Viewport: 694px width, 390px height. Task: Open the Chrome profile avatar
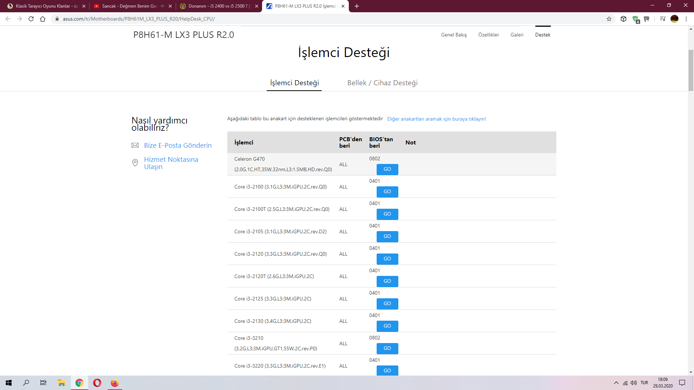(x=674, y=19)
